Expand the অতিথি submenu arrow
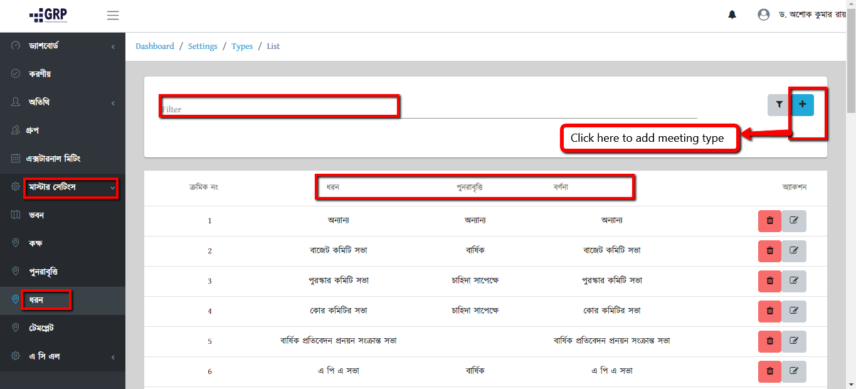 (113, 103)
